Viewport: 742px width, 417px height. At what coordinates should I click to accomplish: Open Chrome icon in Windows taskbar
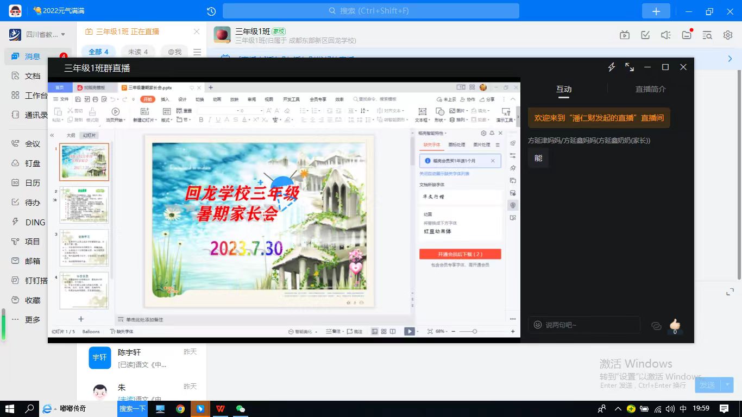[180, 409]
